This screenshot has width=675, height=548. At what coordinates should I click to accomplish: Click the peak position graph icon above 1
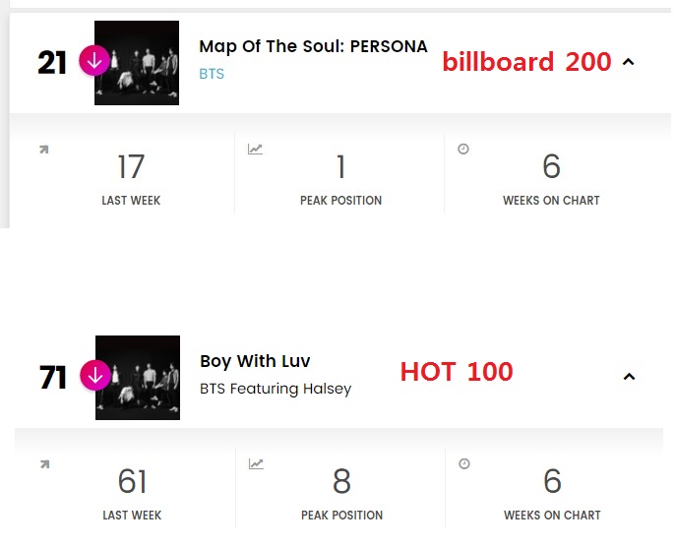tap(256, 150)
